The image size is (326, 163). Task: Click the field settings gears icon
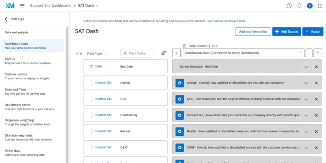coord(163,53)
